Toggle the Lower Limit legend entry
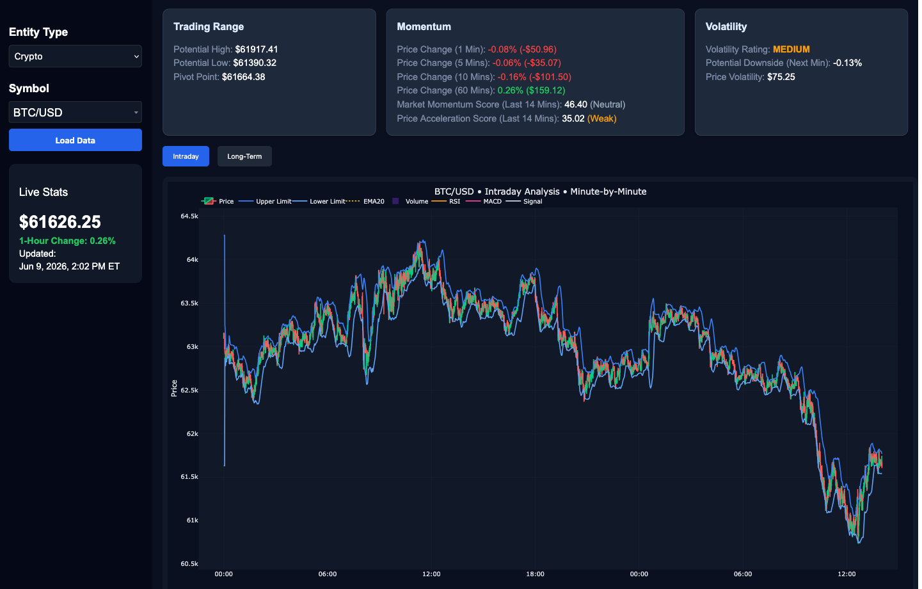This screenshot has height=589, width=922. click(x=319, y=201)
